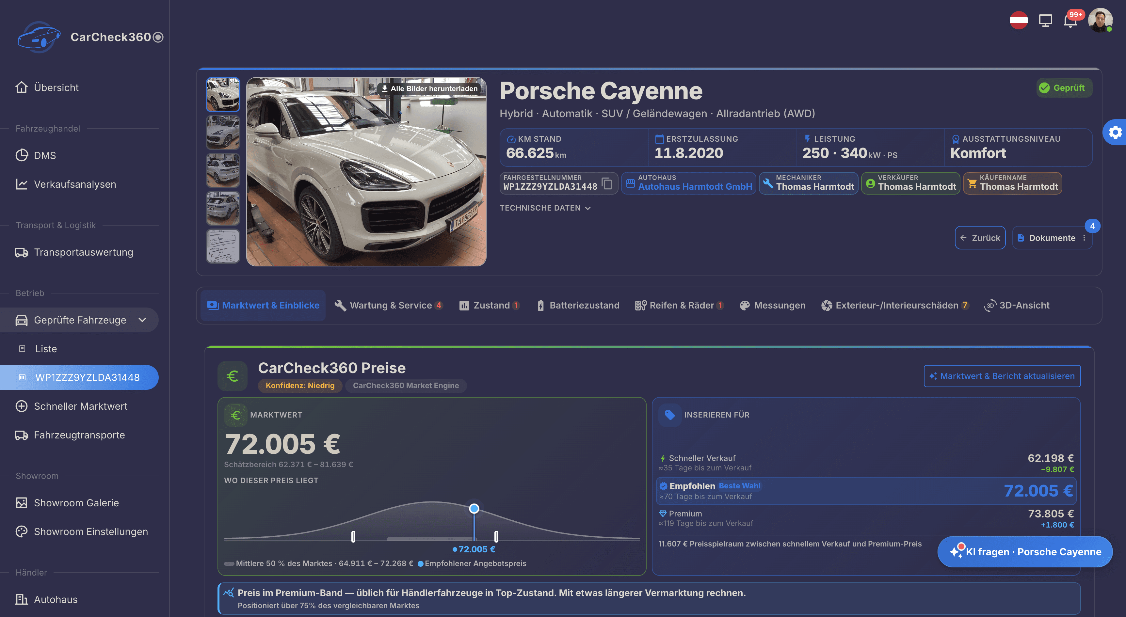
Task: Open Liste under Geprüfte Fahrzeuge
Action: 46,349
